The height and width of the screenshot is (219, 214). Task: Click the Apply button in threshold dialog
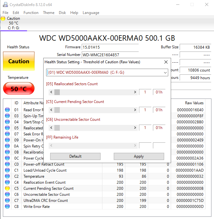[139, 156]
